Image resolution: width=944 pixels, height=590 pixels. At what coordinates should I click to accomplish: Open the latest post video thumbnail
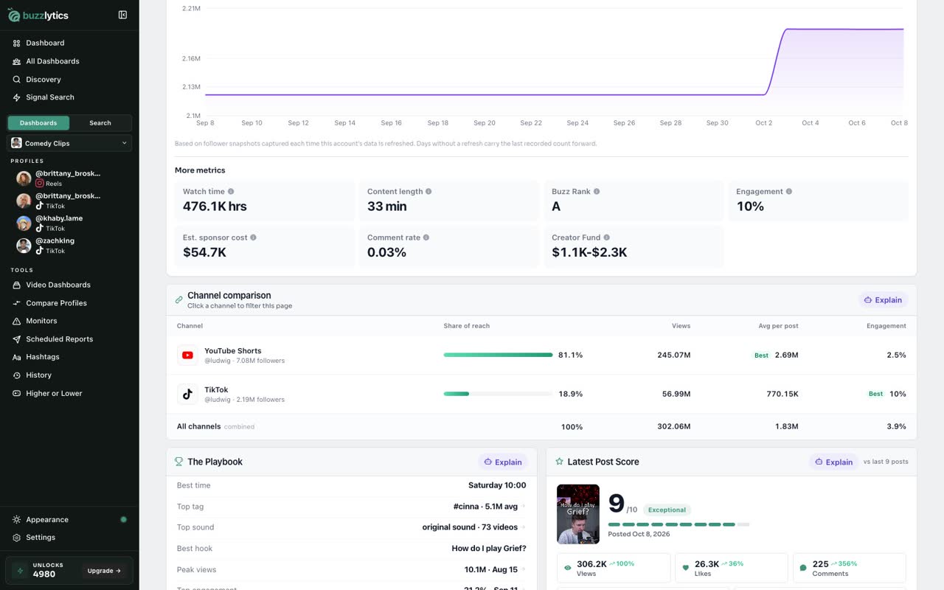coord(578,514)
